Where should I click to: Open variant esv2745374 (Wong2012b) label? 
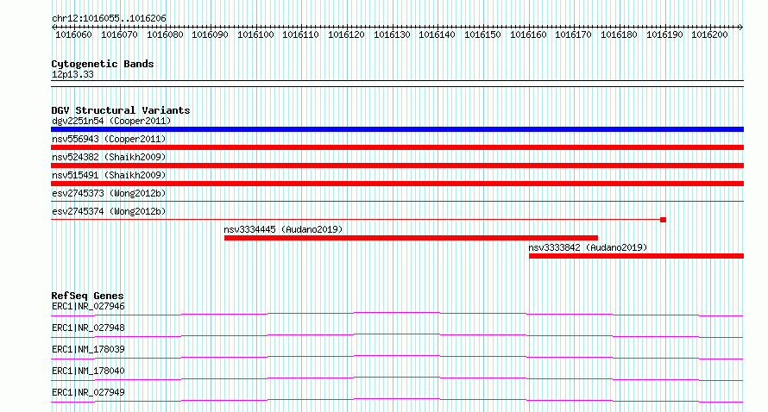click(x=109, y=211)
